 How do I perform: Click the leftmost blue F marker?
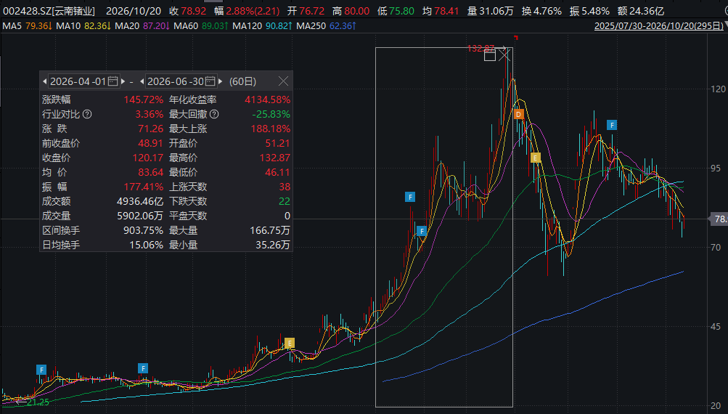coord(41,370)
